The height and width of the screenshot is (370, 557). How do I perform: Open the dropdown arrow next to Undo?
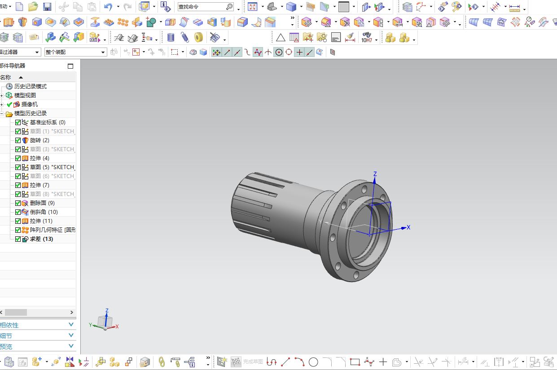tap(118, 7)
